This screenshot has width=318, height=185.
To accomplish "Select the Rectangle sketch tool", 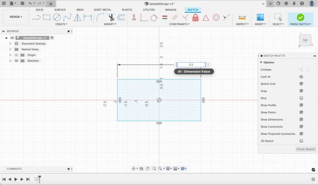I will (x=46, y=17).
